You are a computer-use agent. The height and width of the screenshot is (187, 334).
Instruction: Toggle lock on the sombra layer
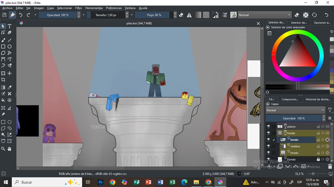point(318,146)
